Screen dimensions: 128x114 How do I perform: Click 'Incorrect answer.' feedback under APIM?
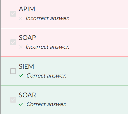47,18
